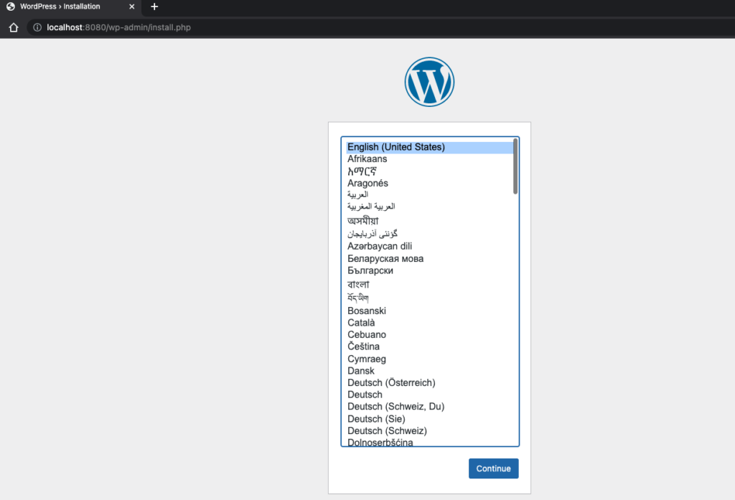Click the Continue button

[494, 468]
